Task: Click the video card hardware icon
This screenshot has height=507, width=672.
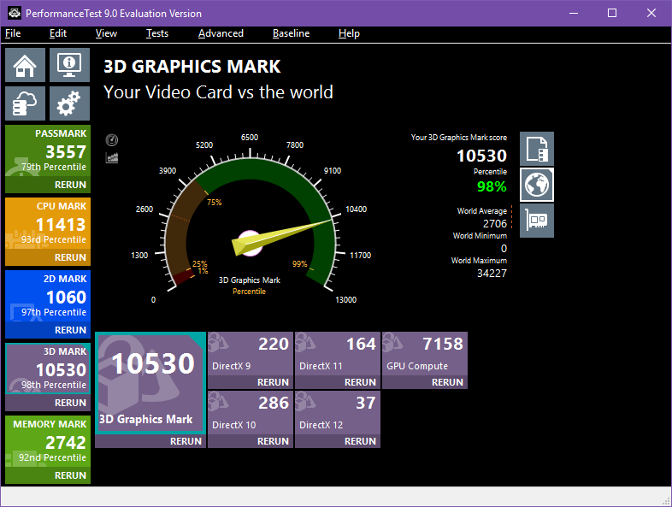Action: click(537, 221)
